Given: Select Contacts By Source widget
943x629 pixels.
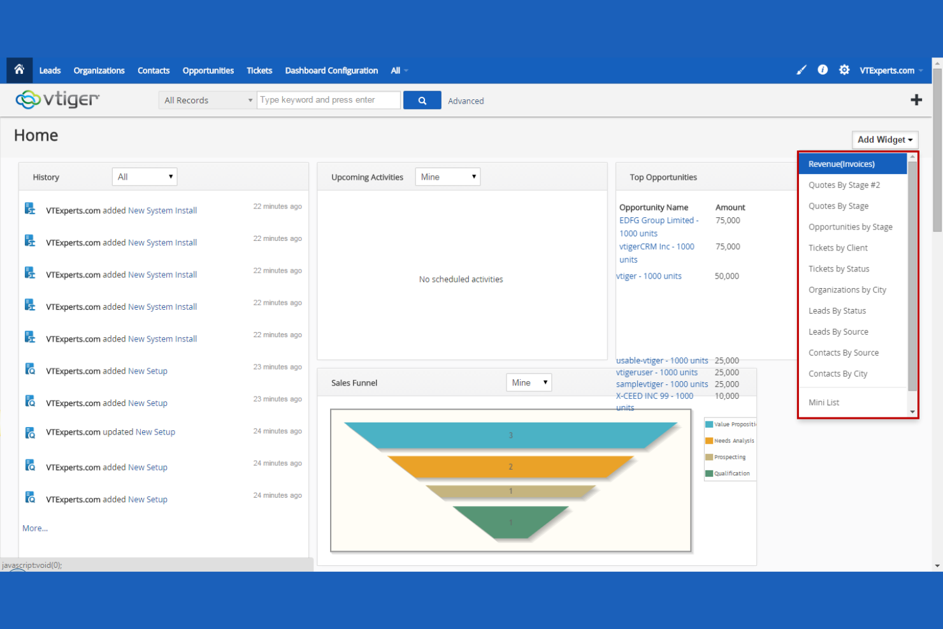Looking at the screenshot, I should click(x=853, y=353).
